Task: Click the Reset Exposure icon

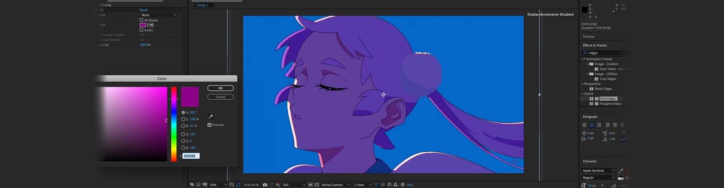Action: [x=402, y=185]
